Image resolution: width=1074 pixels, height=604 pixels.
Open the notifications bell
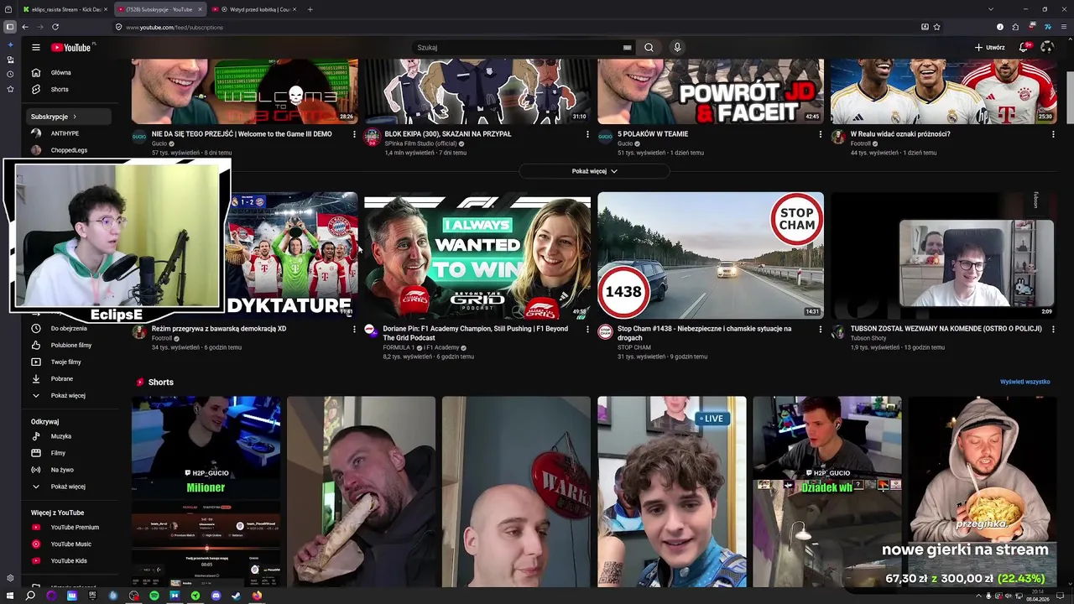(1024, 47)
